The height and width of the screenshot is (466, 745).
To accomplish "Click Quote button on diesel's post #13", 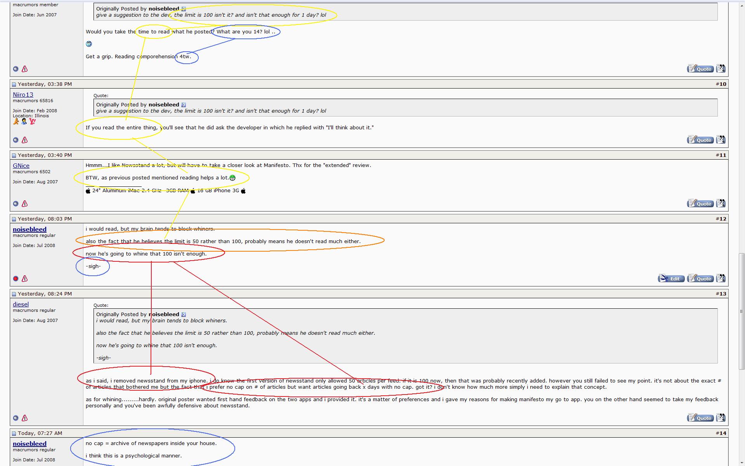I will click(x=700, y=418).
